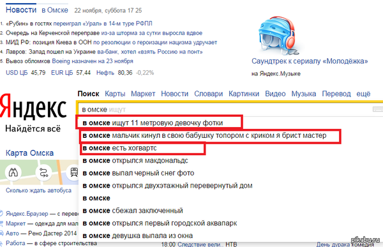This screenshot has width=383, height=247.
Task: Open the Перевод service tab
Action: click(336, 94)
